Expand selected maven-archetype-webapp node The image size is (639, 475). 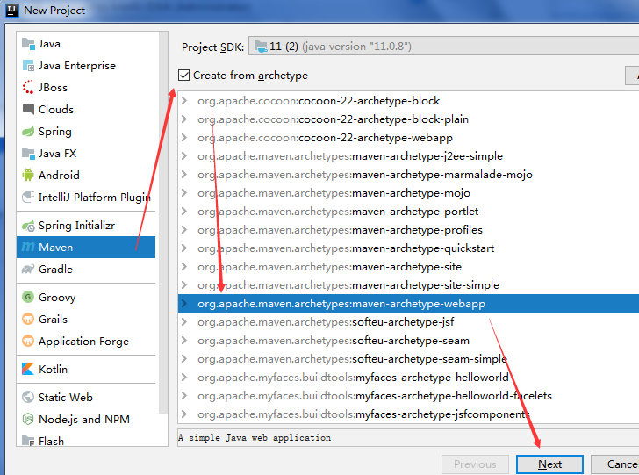pos(184,303)
